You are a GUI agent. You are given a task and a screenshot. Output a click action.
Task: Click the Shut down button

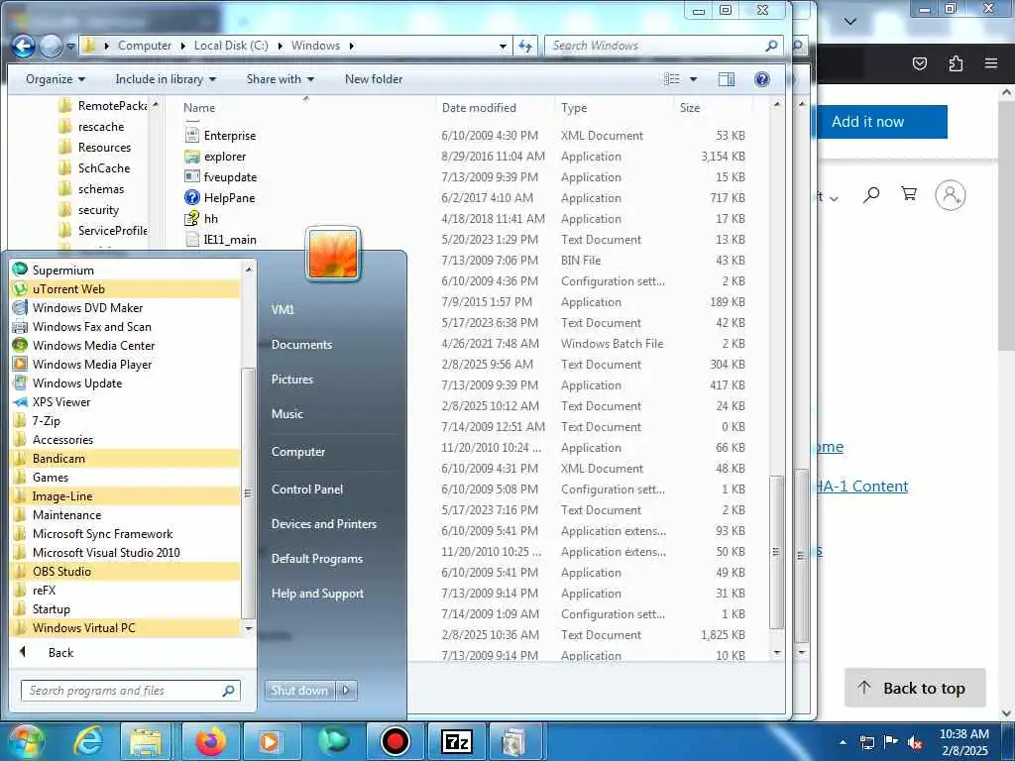[299, 690]
